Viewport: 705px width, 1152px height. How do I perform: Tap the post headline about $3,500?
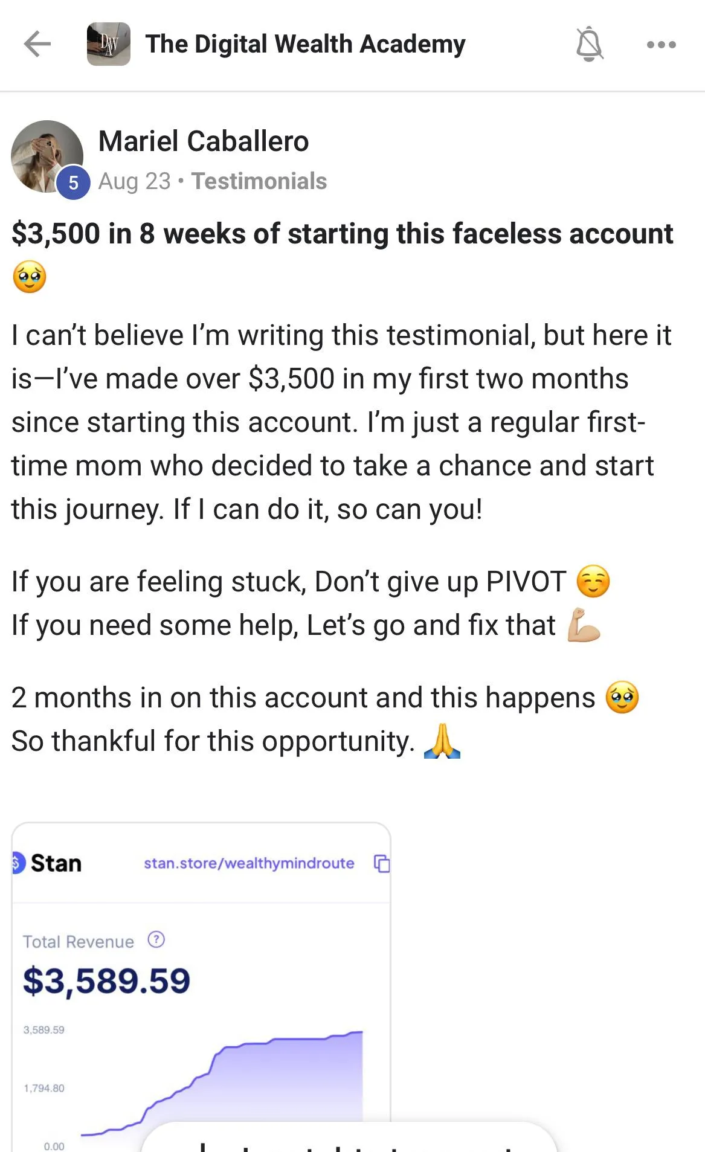click(x=341, y=234)
